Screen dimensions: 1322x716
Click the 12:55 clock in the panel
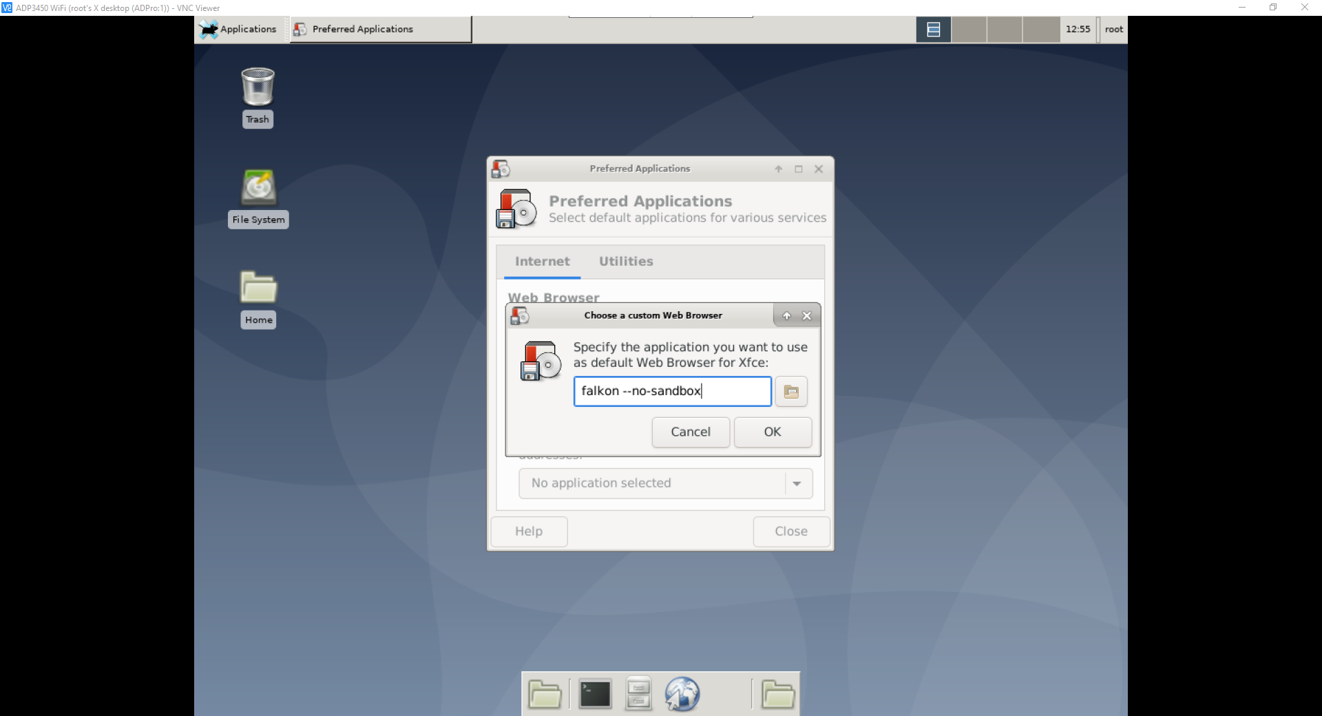coord(1078,29)
